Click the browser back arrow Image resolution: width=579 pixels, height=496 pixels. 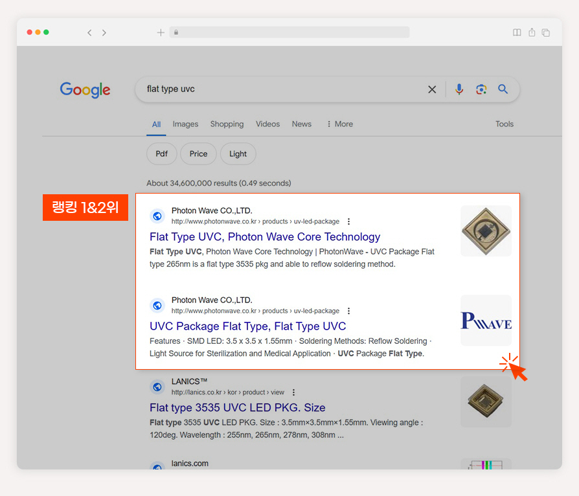(x=89, y=33)
